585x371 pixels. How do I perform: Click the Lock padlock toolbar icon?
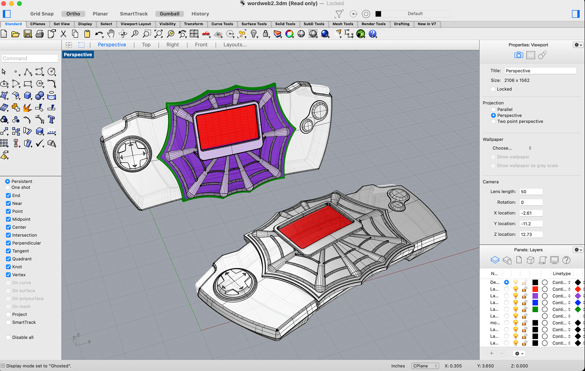point(266,34)
